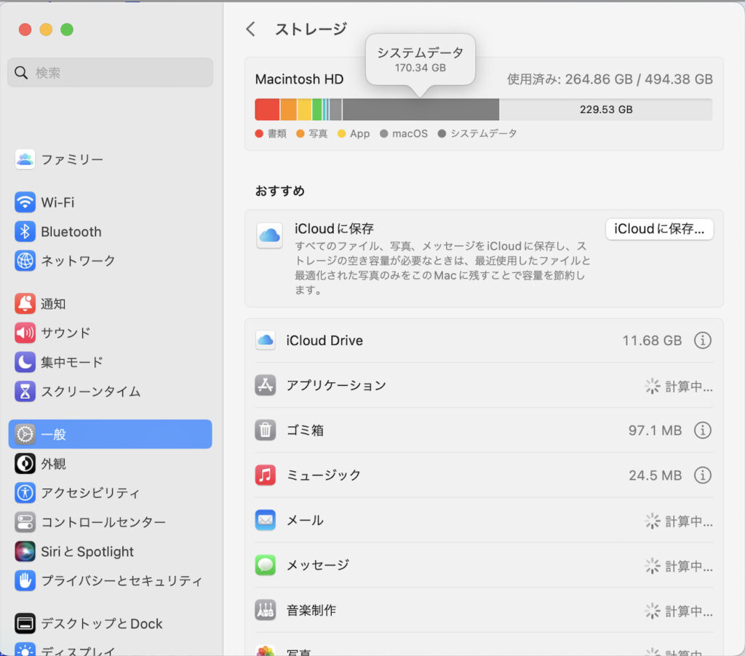Image resolution: width=745 pixels, height=656 pixels.
Task: Click the macOS legend label
Action: point(410,133)
